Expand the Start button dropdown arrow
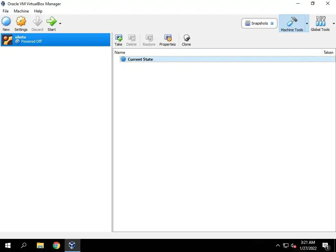 tap(60, 24)
